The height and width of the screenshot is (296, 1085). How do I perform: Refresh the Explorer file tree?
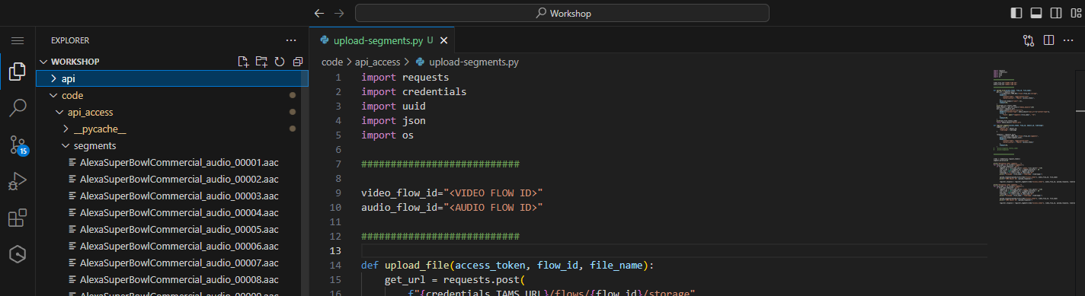click(x=280, y=62)
